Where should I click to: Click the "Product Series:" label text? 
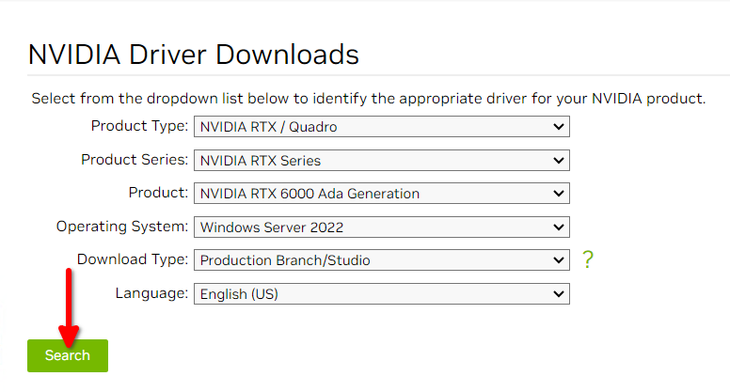pos(135,160)
